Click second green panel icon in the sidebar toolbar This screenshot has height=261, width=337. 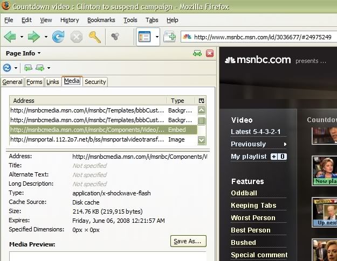click(x=40, y=68)
